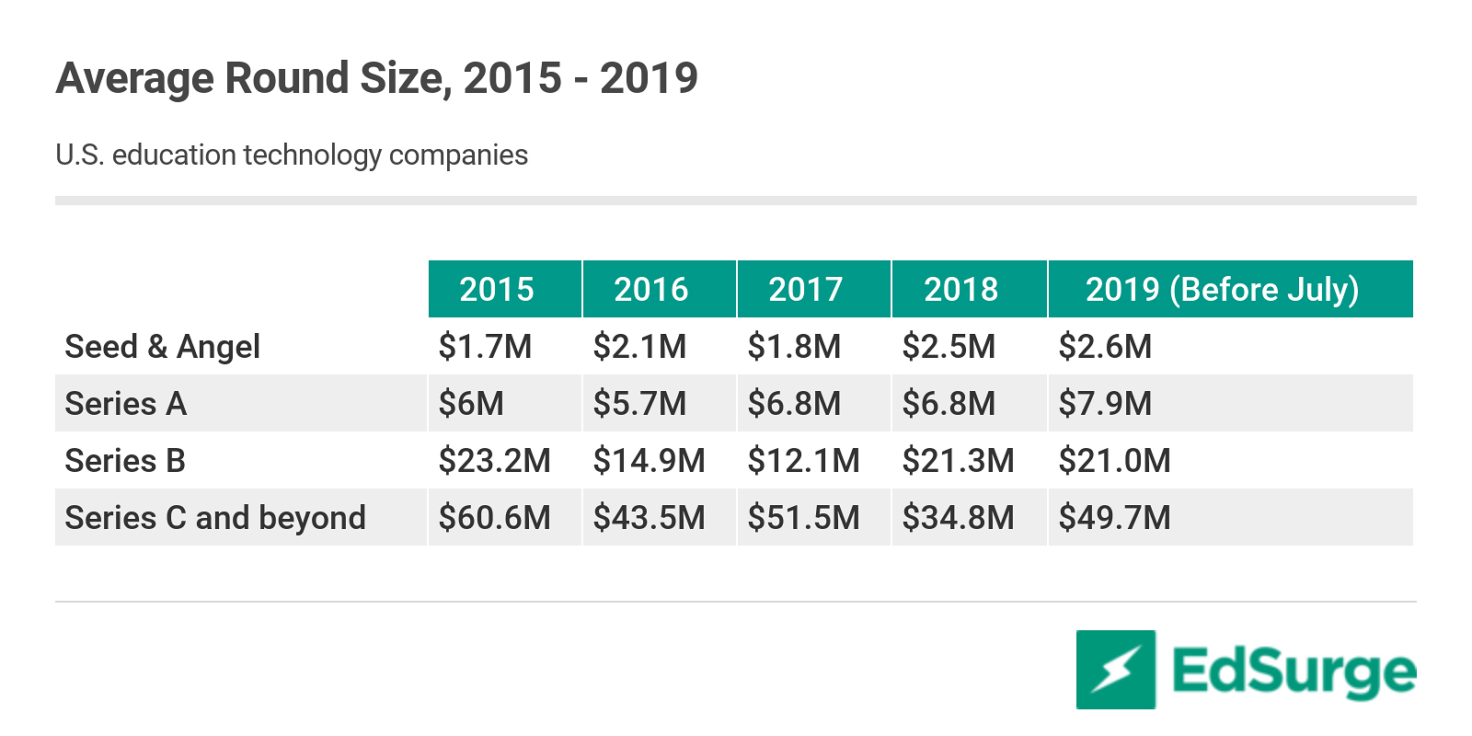1472x736 pixels.
Task: Click the $2.6M Seed & Angel 2019 cell
Action: click(x=1231, y=346)
